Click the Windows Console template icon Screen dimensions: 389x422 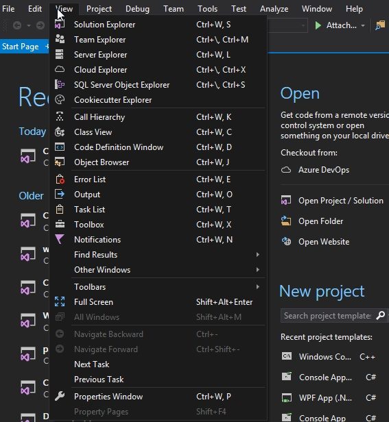click(287, 356)
